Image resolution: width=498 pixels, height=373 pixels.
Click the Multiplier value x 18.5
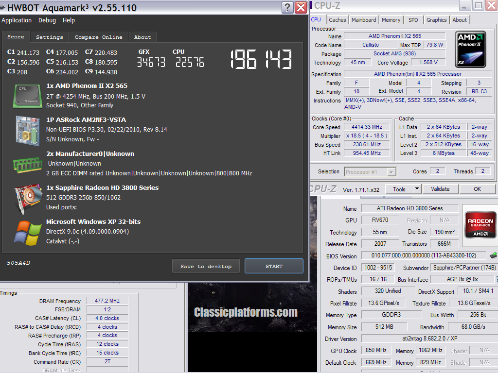coord(367,136)
